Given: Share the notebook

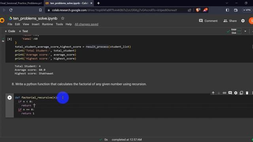Looking at the screenshot, I should click(x=230, y=21).
